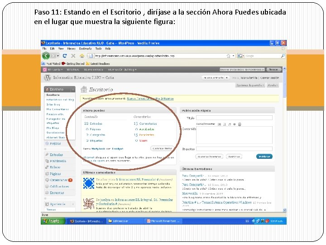Click the Windows Inicio start button
This screenshot has width=326, height=245.
[x=53, y=221]
